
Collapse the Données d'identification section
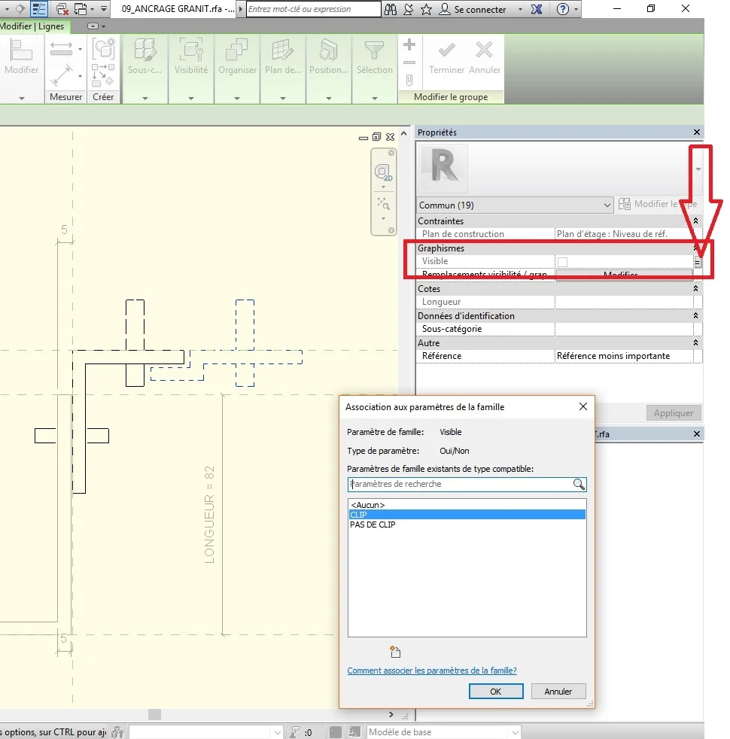695,316
